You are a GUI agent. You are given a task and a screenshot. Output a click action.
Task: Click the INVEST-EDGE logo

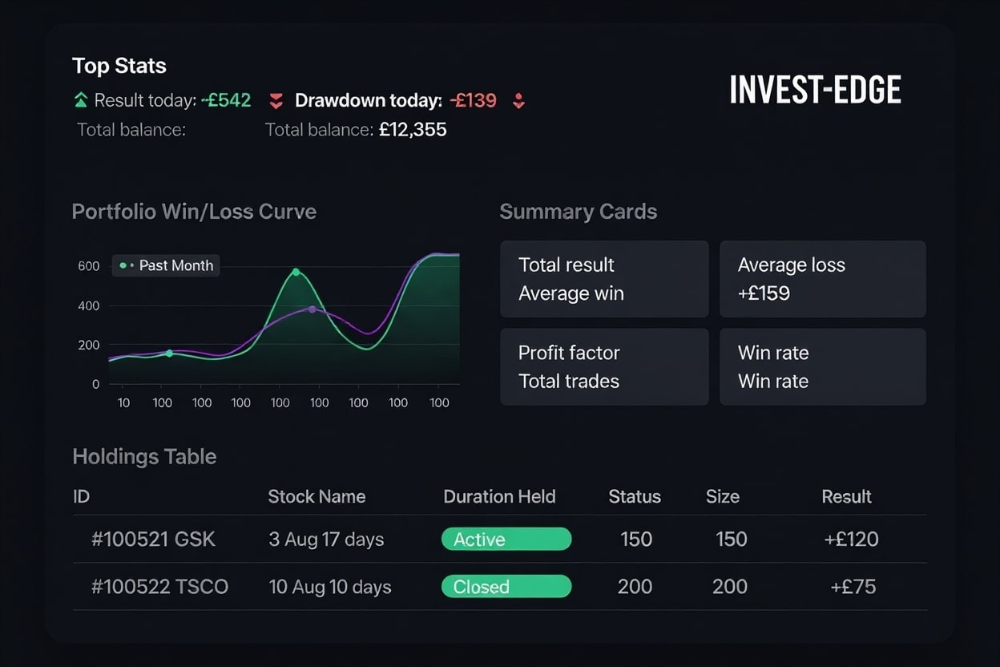815,89
